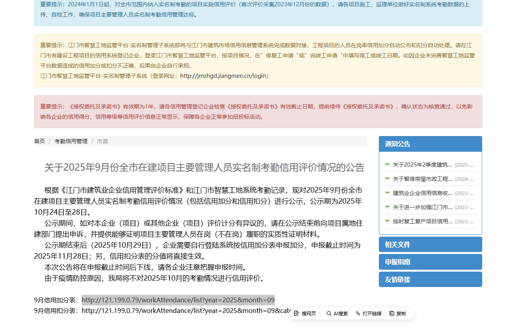Open the jmzhgd.jiangmen.cn login link

pyautogui.click(x=223, y=76)
